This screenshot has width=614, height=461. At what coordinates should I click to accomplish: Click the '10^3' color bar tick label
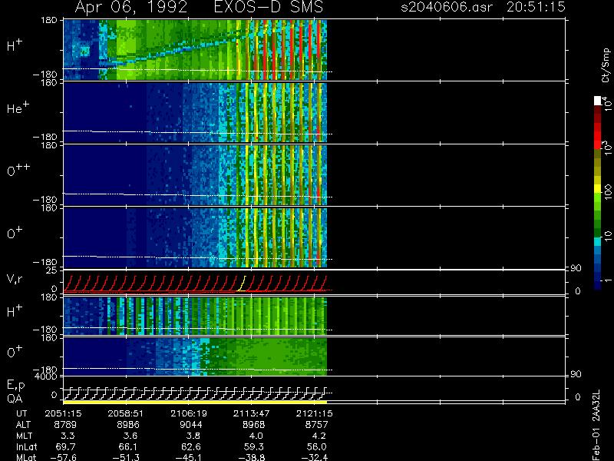tap(607, 148)
